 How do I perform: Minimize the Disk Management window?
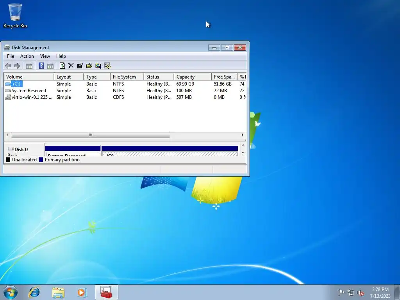pyautogui.click(x=214, y=47)
